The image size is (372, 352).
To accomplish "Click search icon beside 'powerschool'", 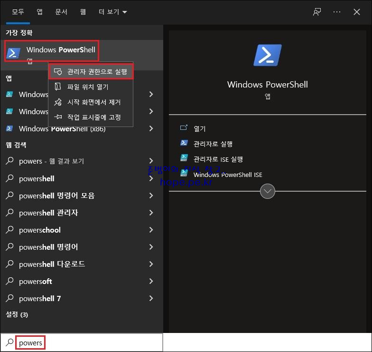I will (x=9, y=229).
